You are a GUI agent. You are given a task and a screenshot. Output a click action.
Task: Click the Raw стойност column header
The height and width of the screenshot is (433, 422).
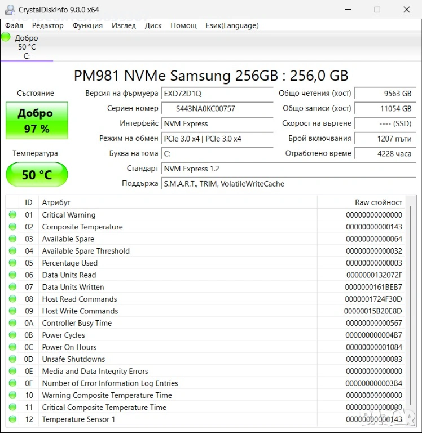(378, 202)
